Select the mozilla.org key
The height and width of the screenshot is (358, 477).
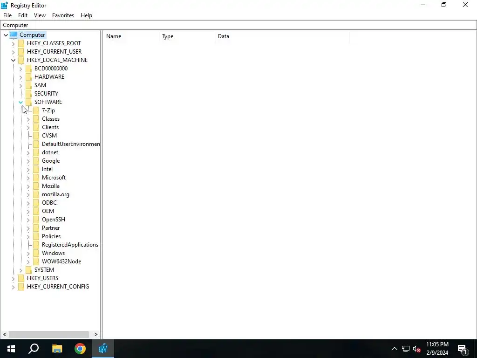pyautogui.click(x=55, y=194)
